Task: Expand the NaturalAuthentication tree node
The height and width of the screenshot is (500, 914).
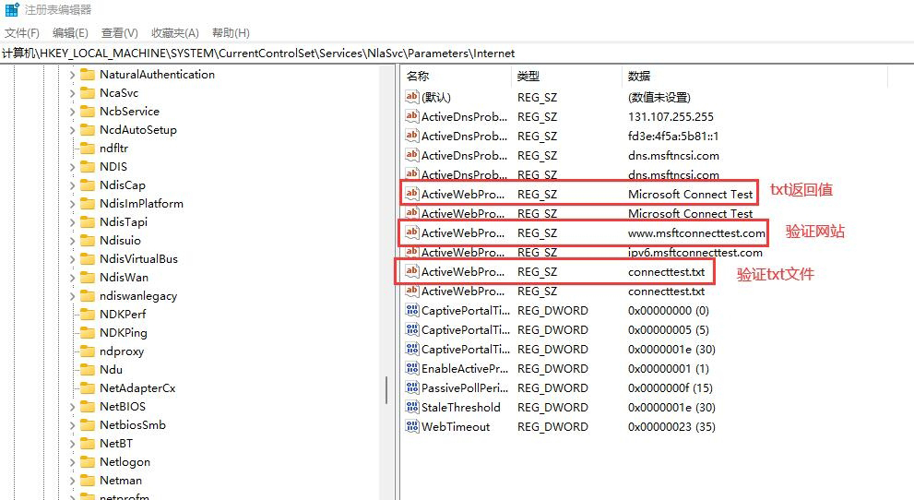Action: coord(73,74)
